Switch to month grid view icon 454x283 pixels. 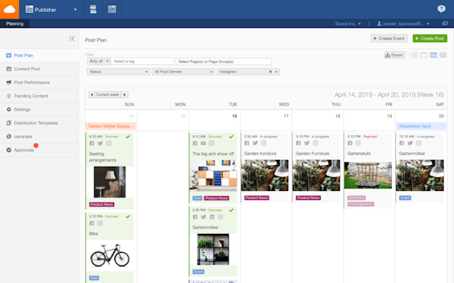[443, 55]
